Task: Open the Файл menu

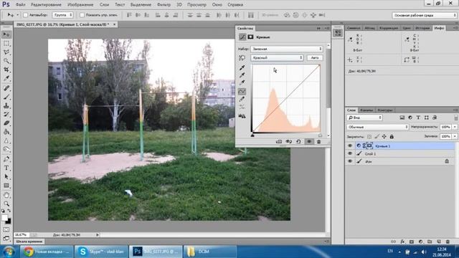Action: point(20,5)
